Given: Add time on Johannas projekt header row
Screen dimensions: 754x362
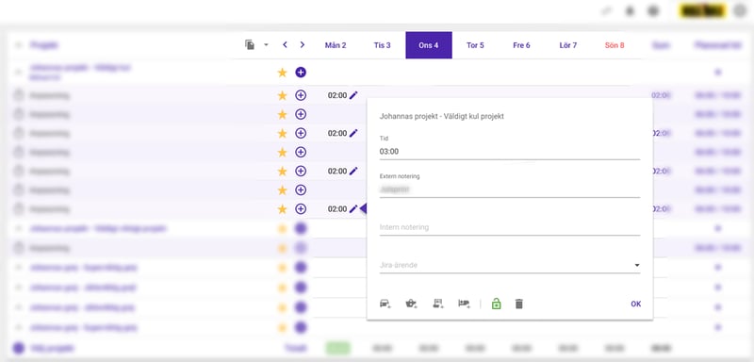Looking at the screenshot, I should [301, 73].
